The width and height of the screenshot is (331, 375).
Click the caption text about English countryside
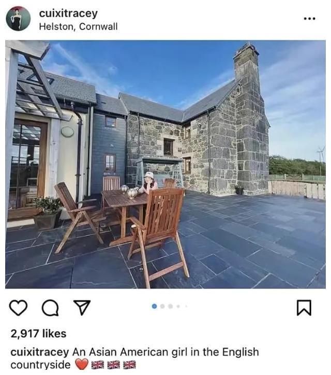[135, 358]
